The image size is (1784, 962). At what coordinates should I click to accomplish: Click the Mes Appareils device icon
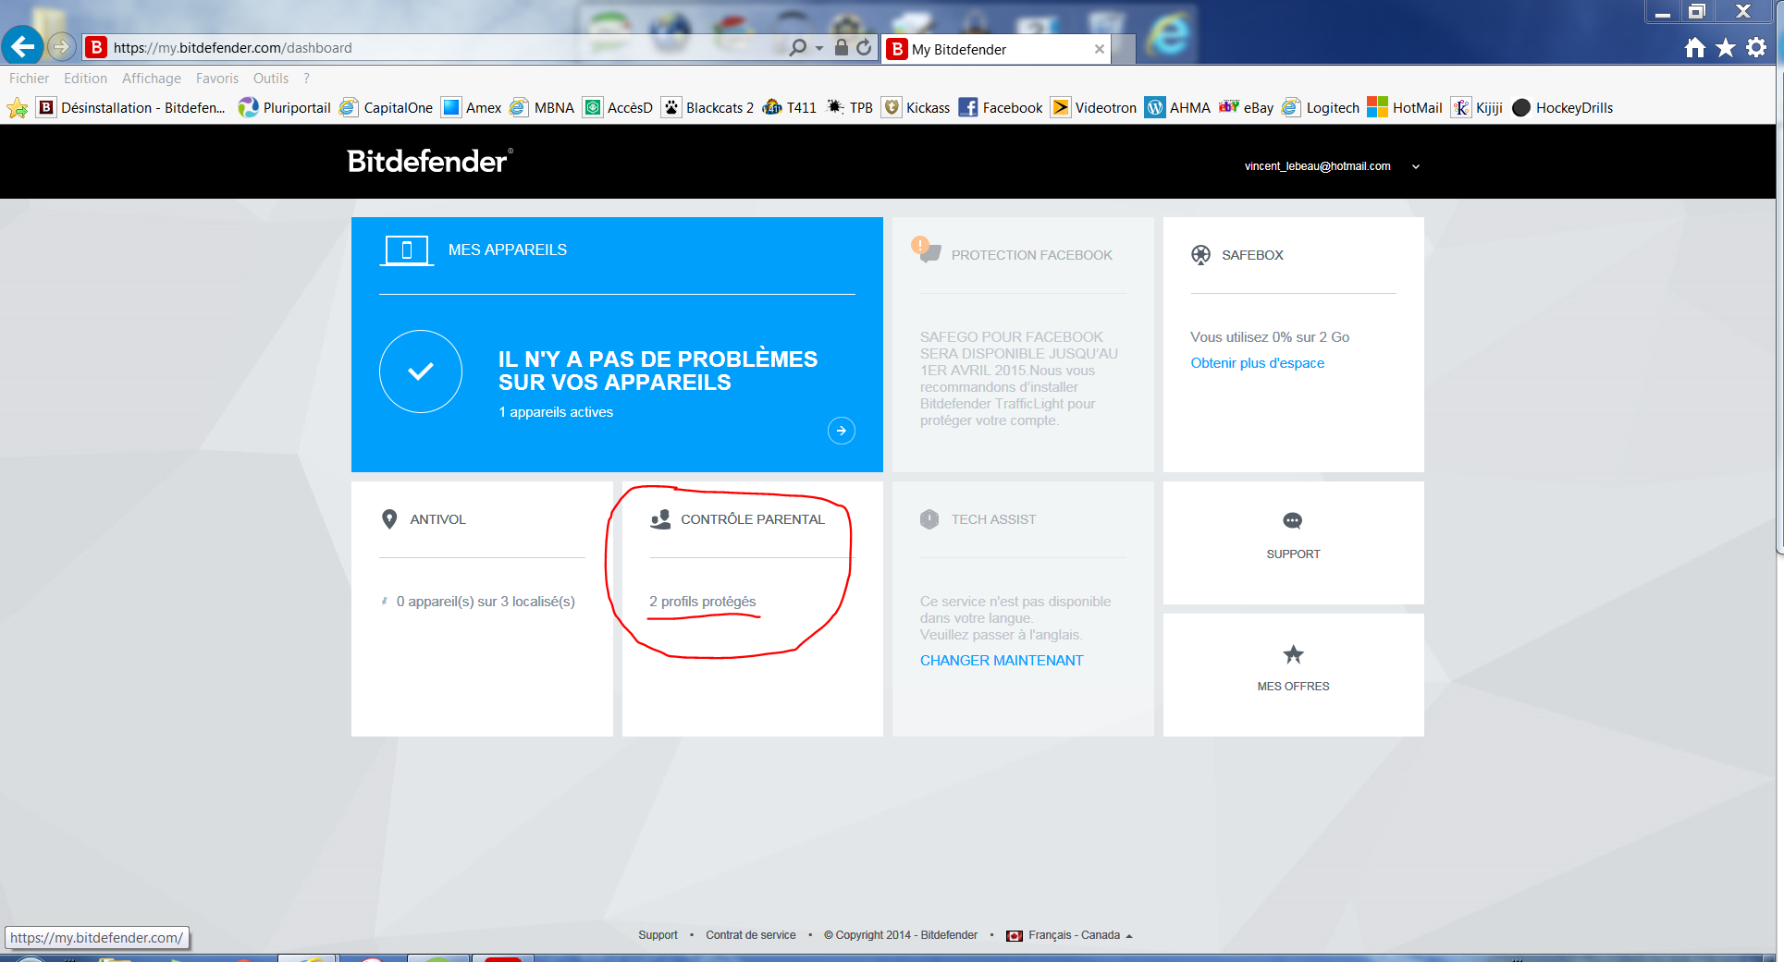[407, 250]
